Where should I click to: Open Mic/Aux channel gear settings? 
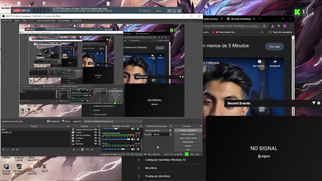click(x=138, y=149)
